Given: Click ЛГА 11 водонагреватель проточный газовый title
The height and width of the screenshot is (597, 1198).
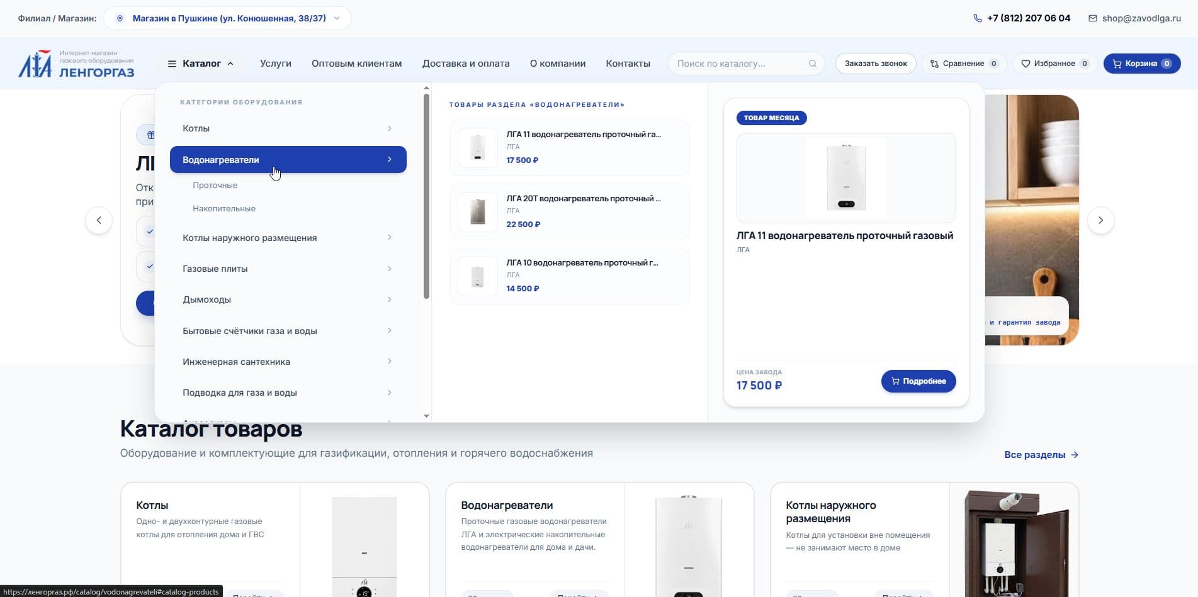Looking at the screenshot, I should [x=845, y=236].
